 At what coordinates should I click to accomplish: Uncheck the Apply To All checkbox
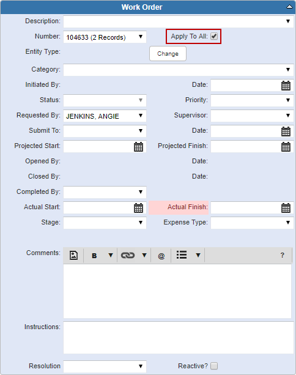(x=214, y=36)
